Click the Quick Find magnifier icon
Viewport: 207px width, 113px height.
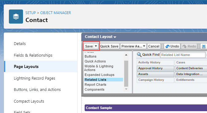pyautogui.click(x=139, y=55)
